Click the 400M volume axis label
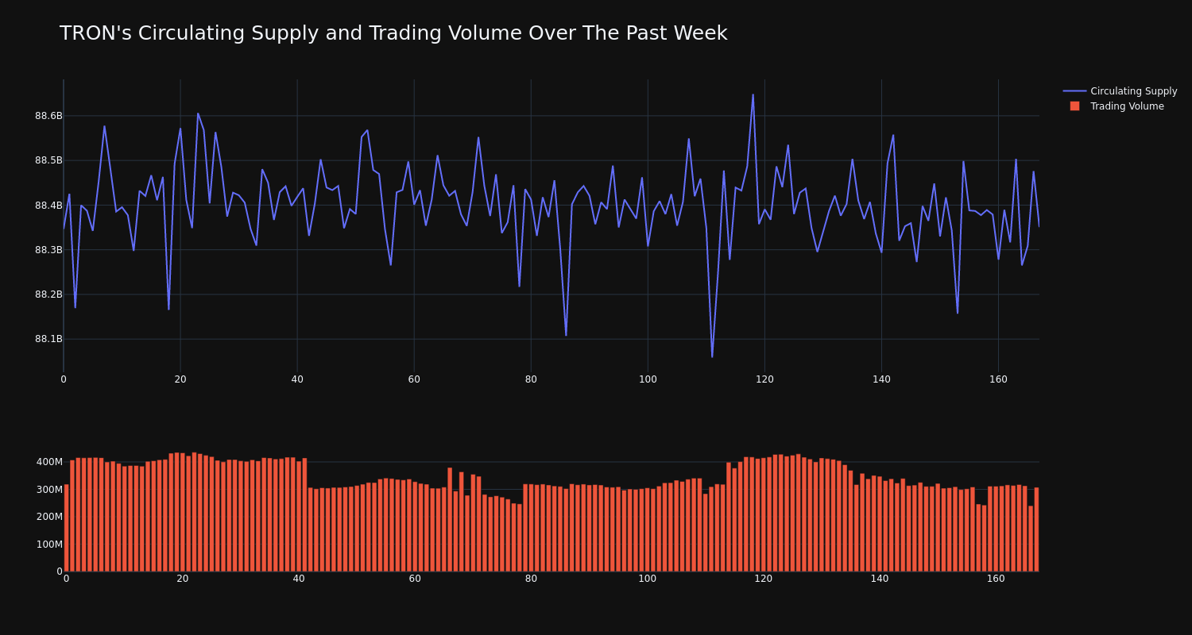 pos(49,462)
